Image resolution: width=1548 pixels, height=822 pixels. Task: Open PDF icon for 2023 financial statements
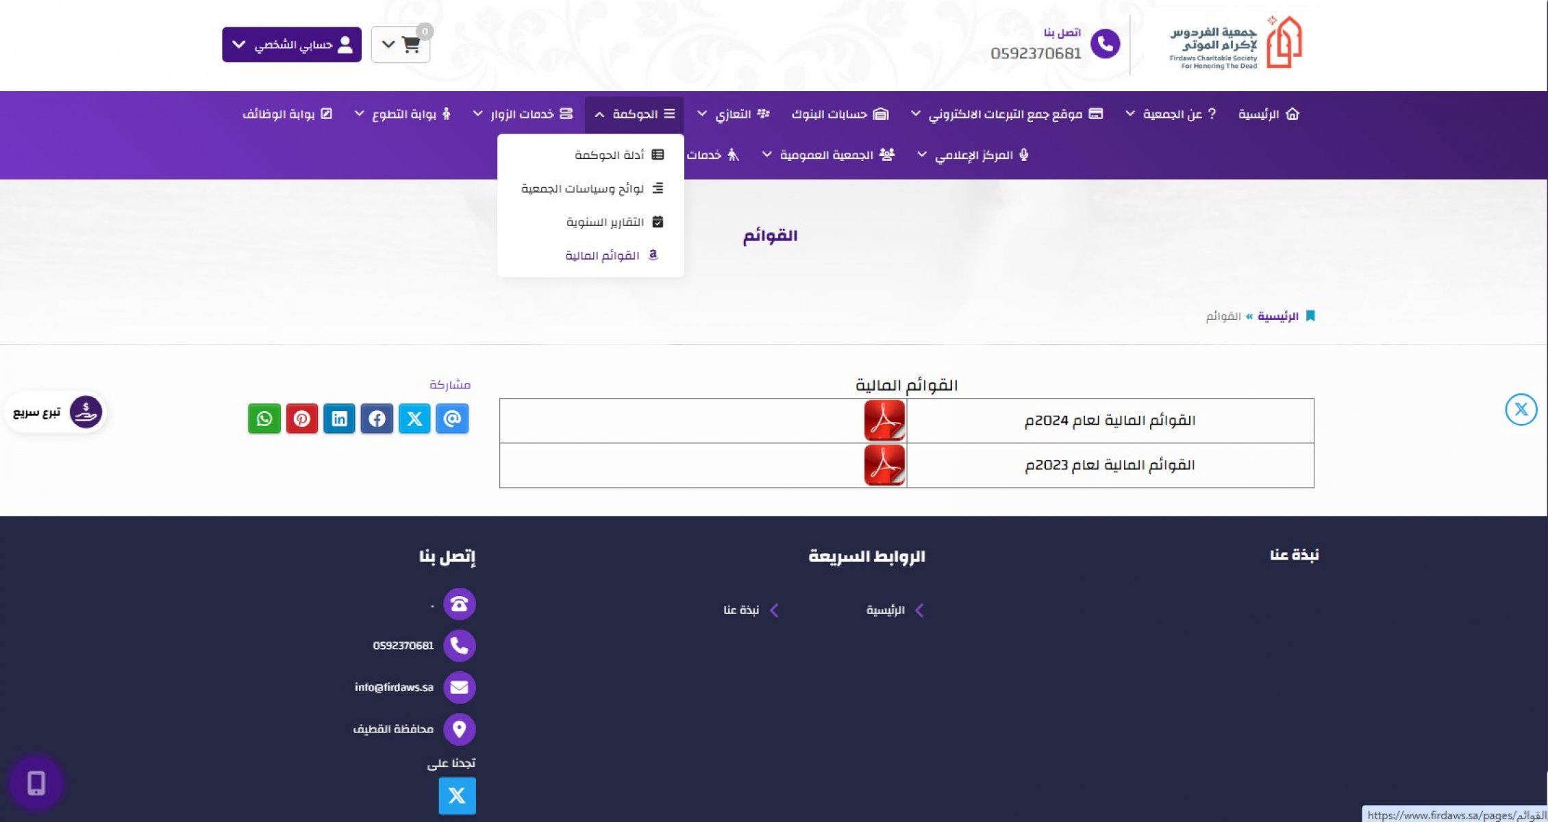coord(884,465)
